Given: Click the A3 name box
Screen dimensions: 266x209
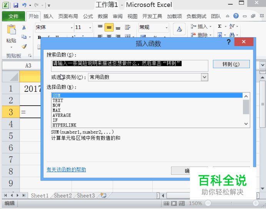Looking at the screenshot, I should tap(22, 66).
